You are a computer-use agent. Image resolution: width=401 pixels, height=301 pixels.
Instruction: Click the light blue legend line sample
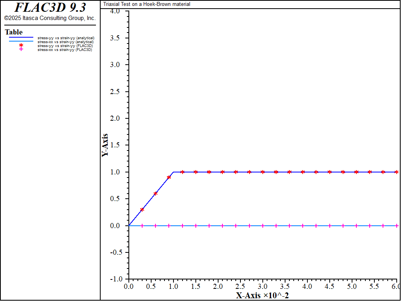tap(21, 42)
